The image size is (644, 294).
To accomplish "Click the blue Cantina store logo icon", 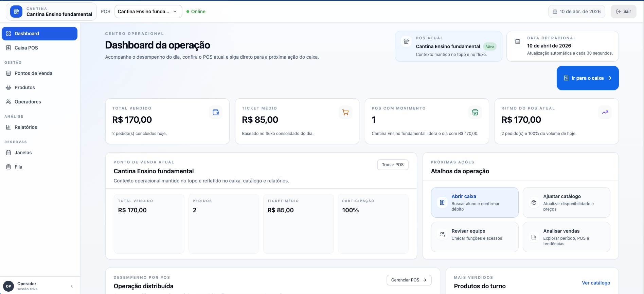I will point(16,12).
